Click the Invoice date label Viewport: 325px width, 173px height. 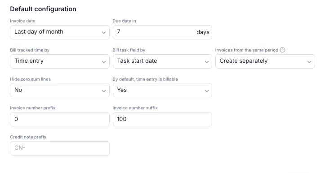pos(22,21)
